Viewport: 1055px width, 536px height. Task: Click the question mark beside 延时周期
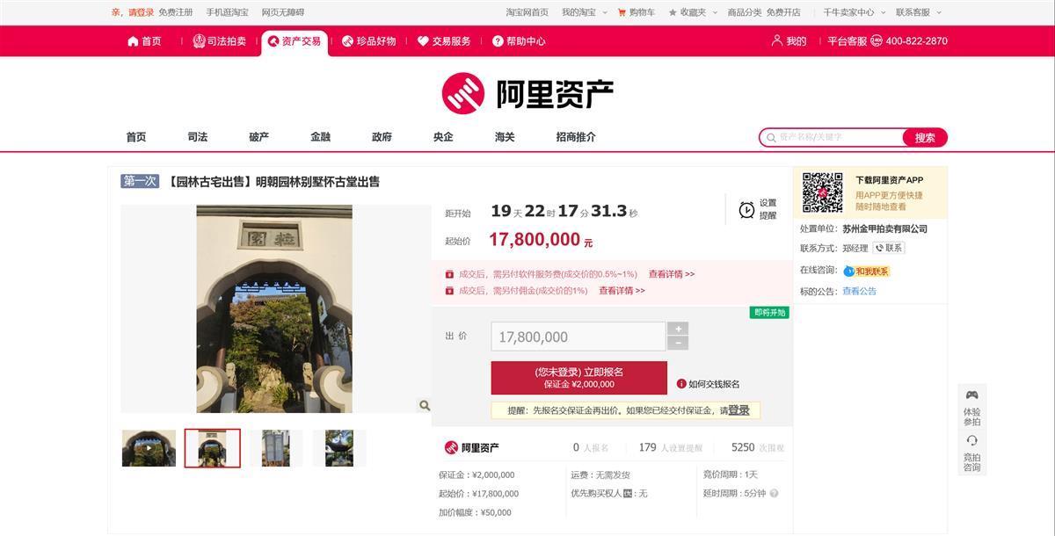tap(774, 494)
